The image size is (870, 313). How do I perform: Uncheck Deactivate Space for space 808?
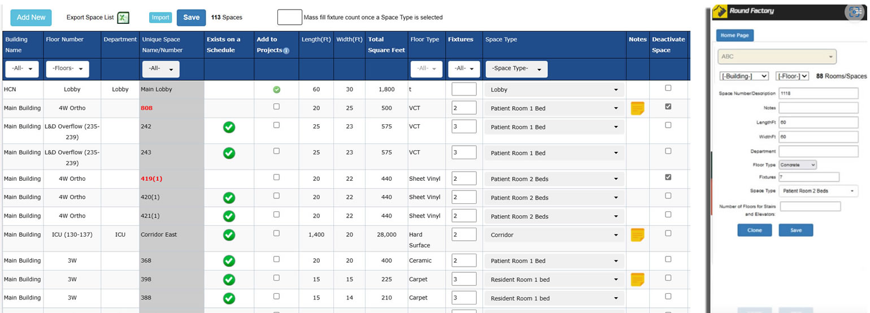pos(668,106)
